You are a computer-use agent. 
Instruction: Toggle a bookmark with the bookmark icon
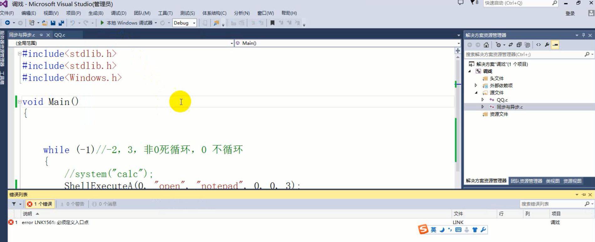pyautogui.click(x=272, y=23)
